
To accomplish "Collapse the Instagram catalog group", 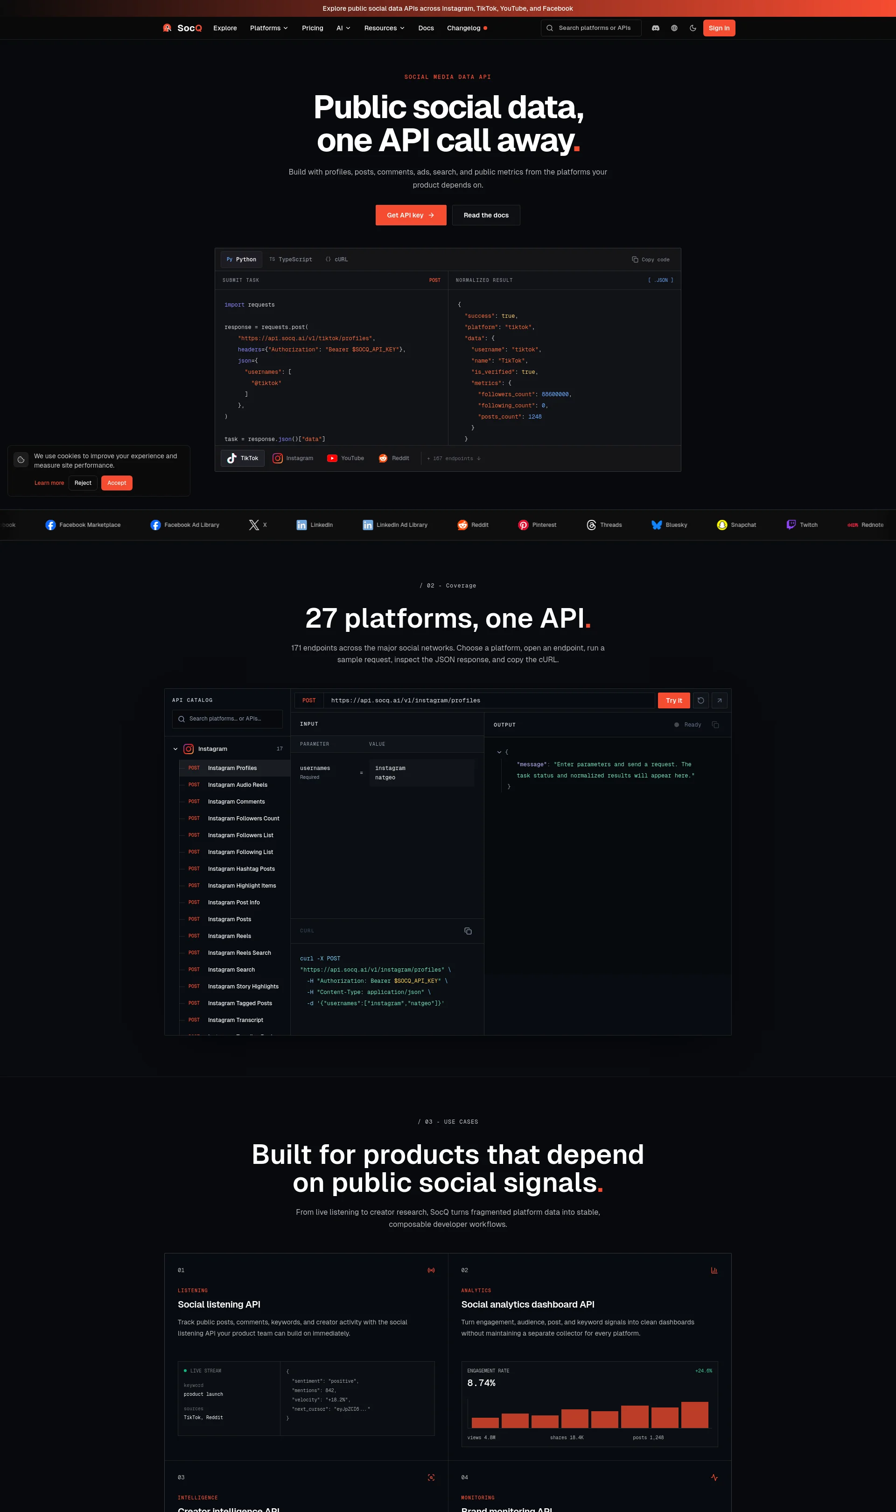I will (x=175, y=749).
